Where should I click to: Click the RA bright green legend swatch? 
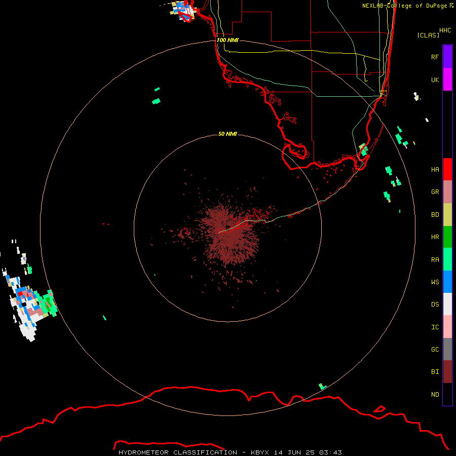[447, 259]
